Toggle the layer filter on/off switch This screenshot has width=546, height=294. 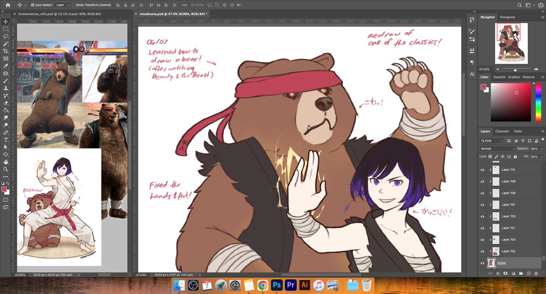click(542, 141)
